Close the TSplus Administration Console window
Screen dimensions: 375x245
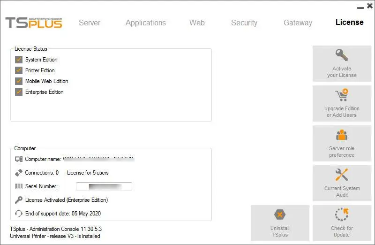click(x=370, y=6)
